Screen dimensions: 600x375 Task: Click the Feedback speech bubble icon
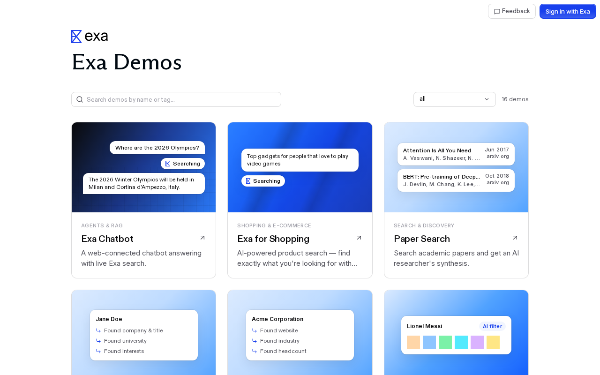(497, 11)
